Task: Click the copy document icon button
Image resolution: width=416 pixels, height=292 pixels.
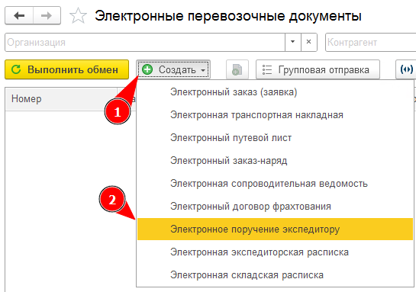Action: coord(237,69)
